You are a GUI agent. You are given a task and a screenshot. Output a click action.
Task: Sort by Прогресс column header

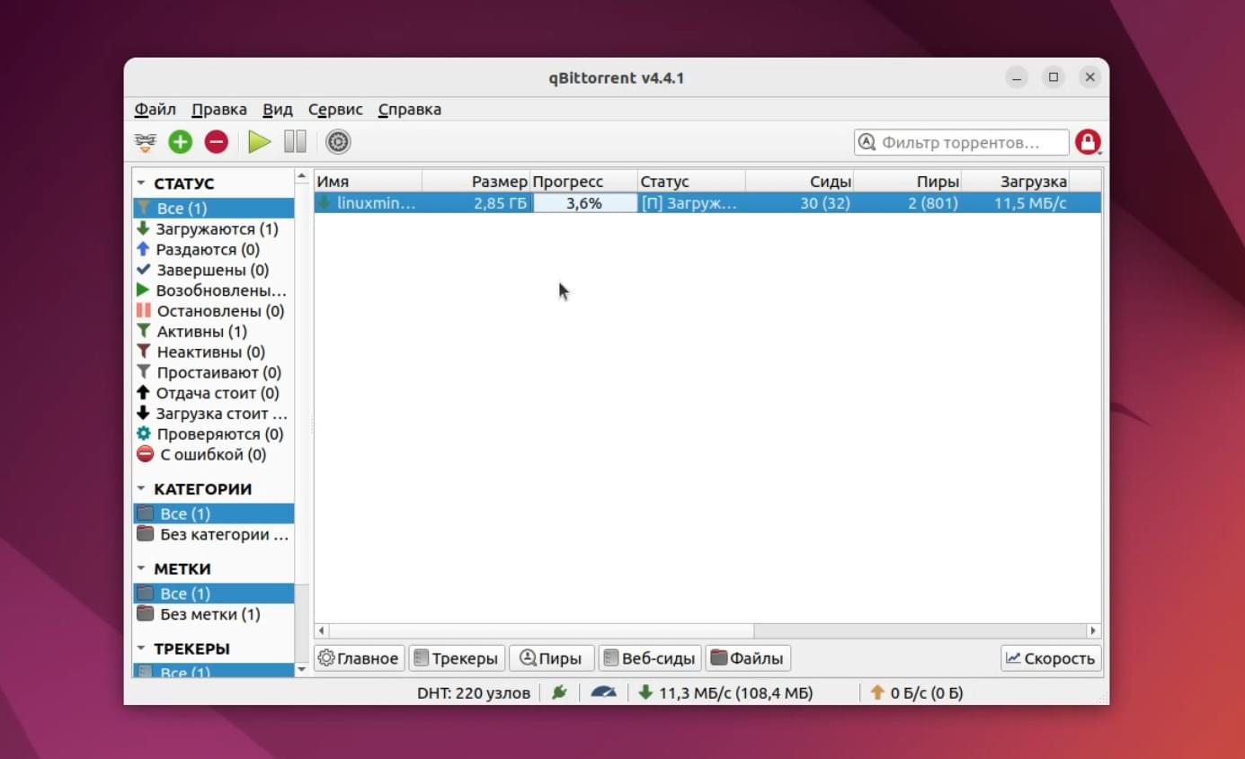583,182
